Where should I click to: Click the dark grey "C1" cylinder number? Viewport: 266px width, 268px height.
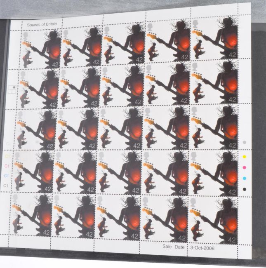point(6,186)
